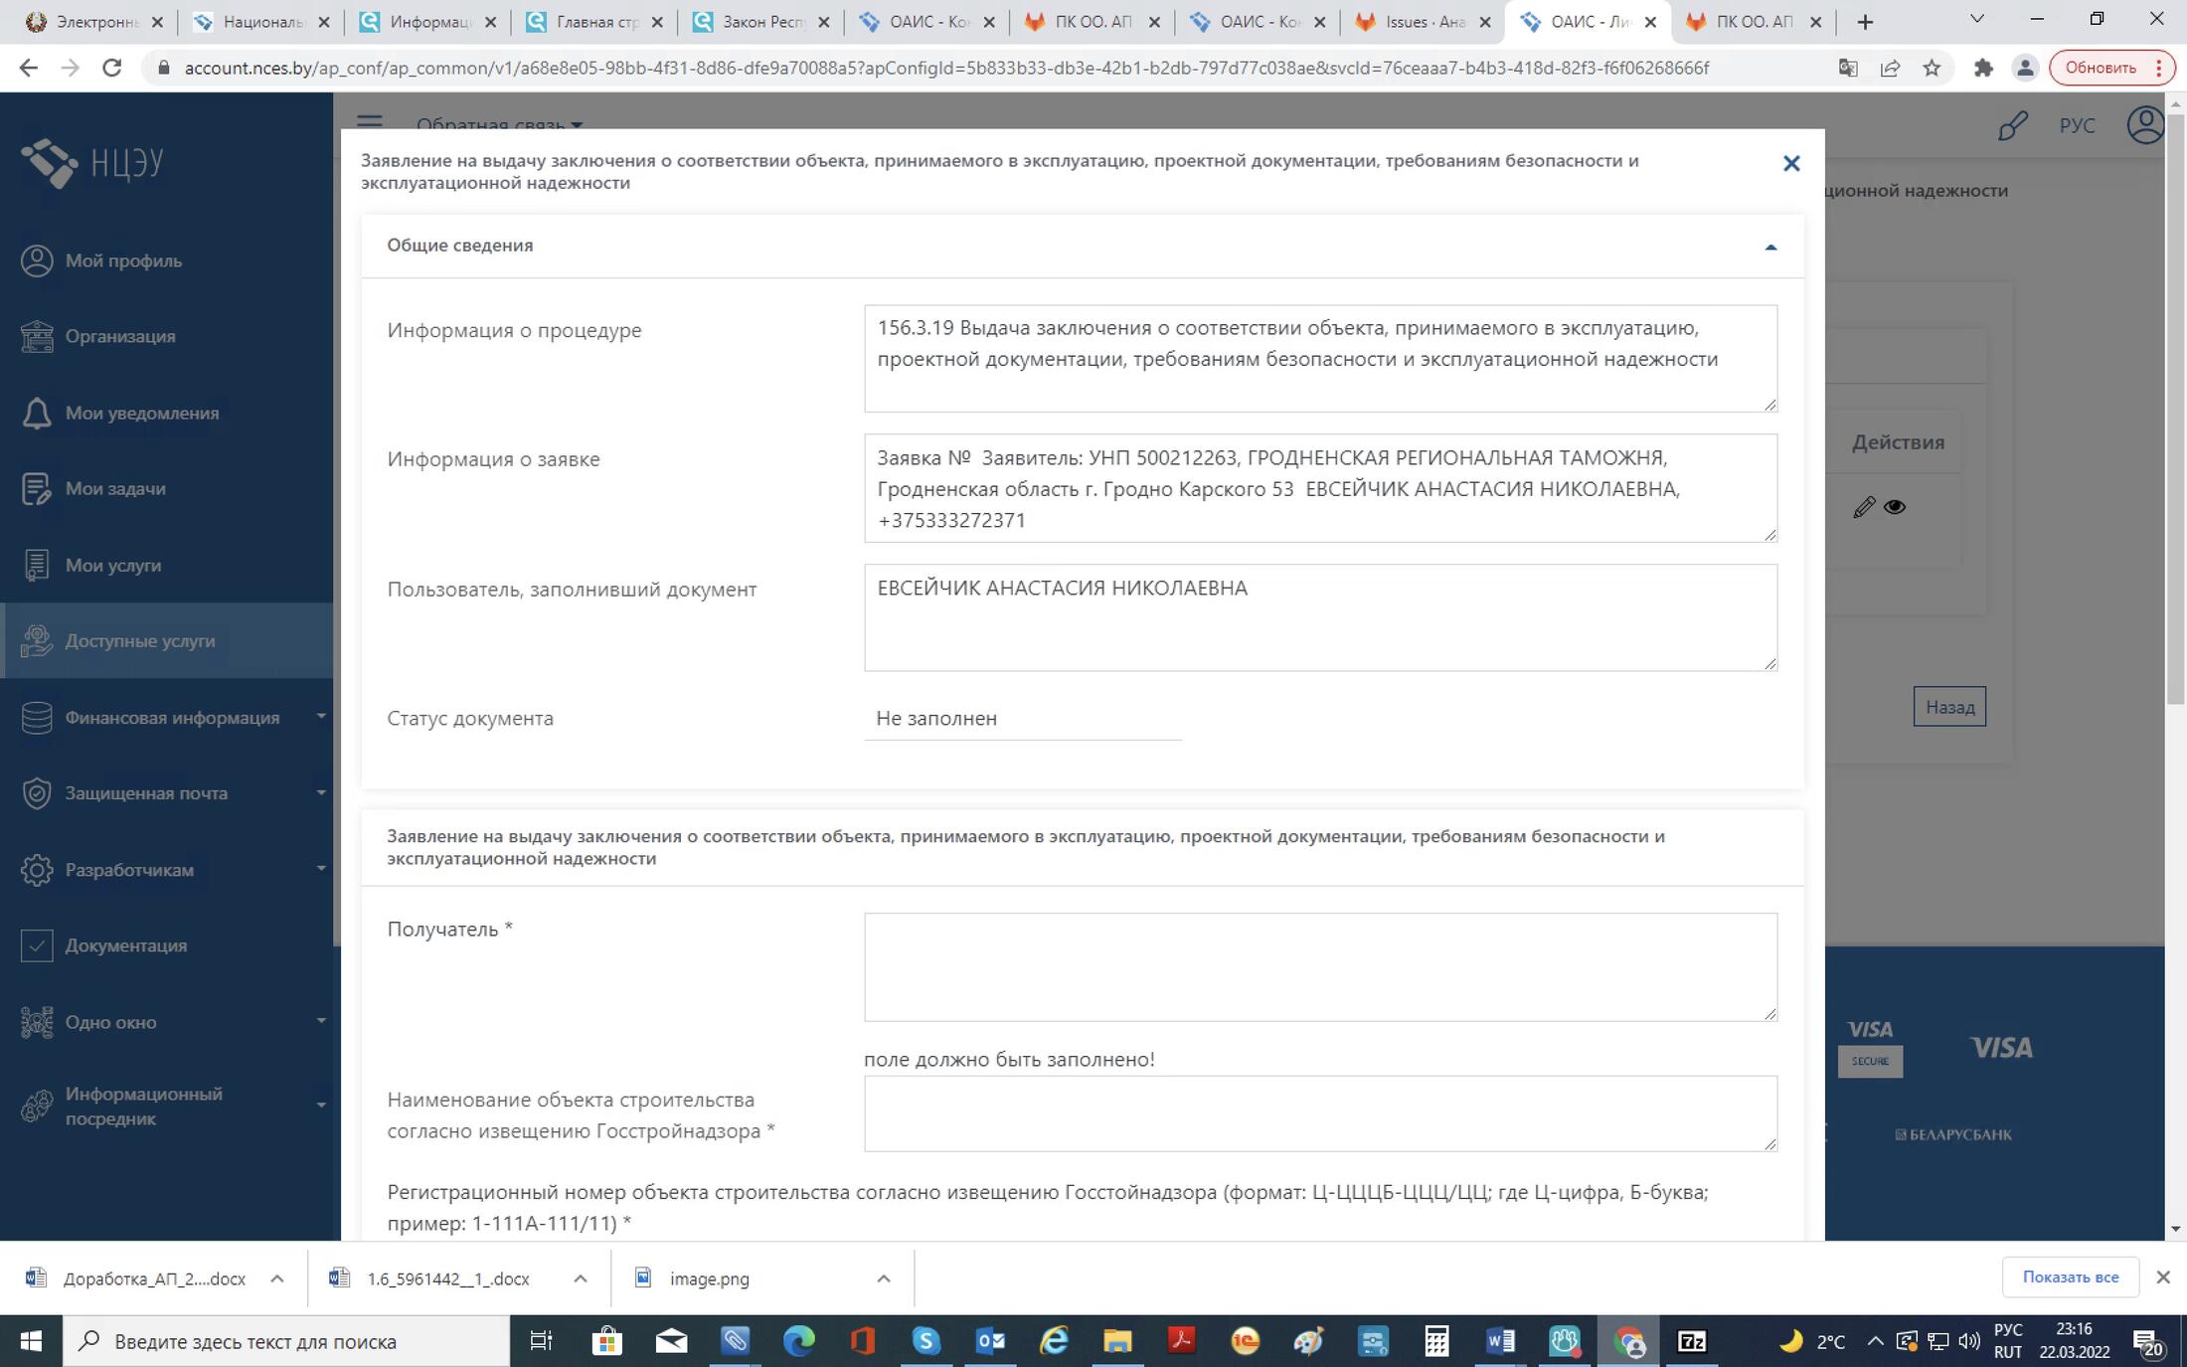The width and height of the screenshot is (2187, 1367).
Task: Click the brush theme icon in header
Action: tap(2013, 125)
